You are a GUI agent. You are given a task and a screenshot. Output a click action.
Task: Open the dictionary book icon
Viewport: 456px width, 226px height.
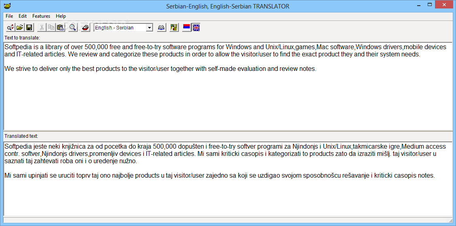161,27
